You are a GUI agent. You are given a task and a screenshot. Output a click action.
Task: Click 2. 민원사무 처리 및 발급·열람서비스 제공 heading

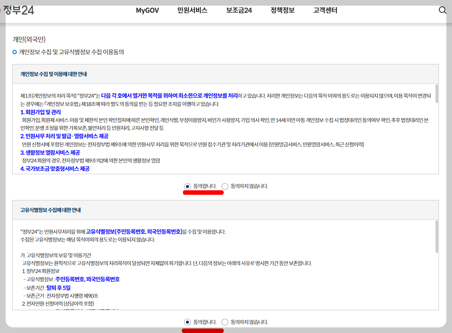tap(64, 136)
